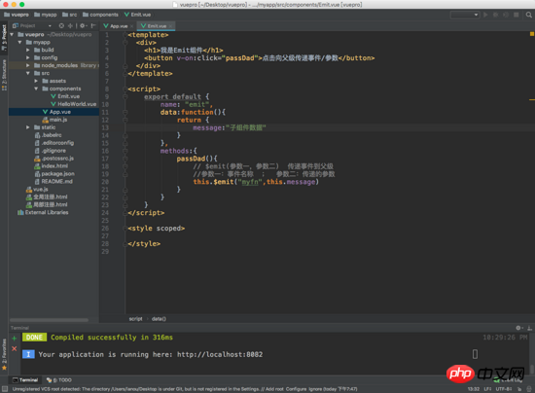The image size is (535, 393).
Task: Open .babelrc file in project tree
Action: [x=48, y=135]
